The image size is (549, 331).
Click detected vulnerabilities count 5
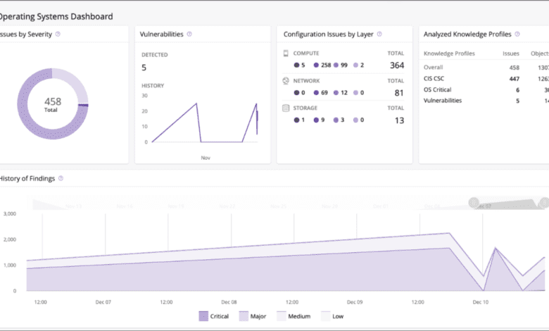pos(144,68)
